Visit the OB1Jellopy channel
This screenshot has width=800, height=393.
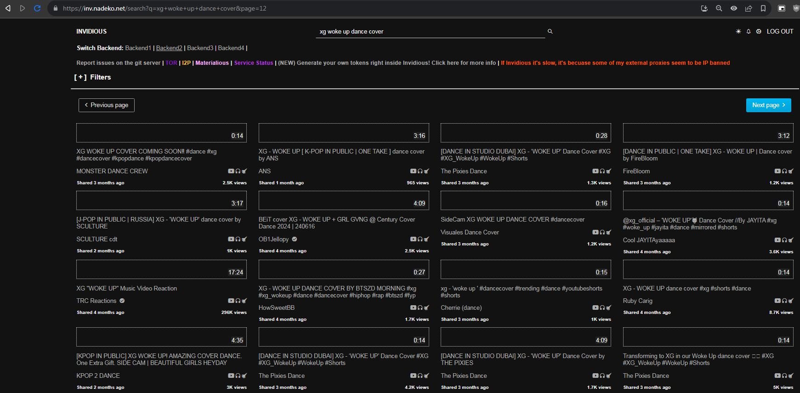point(274,239)
